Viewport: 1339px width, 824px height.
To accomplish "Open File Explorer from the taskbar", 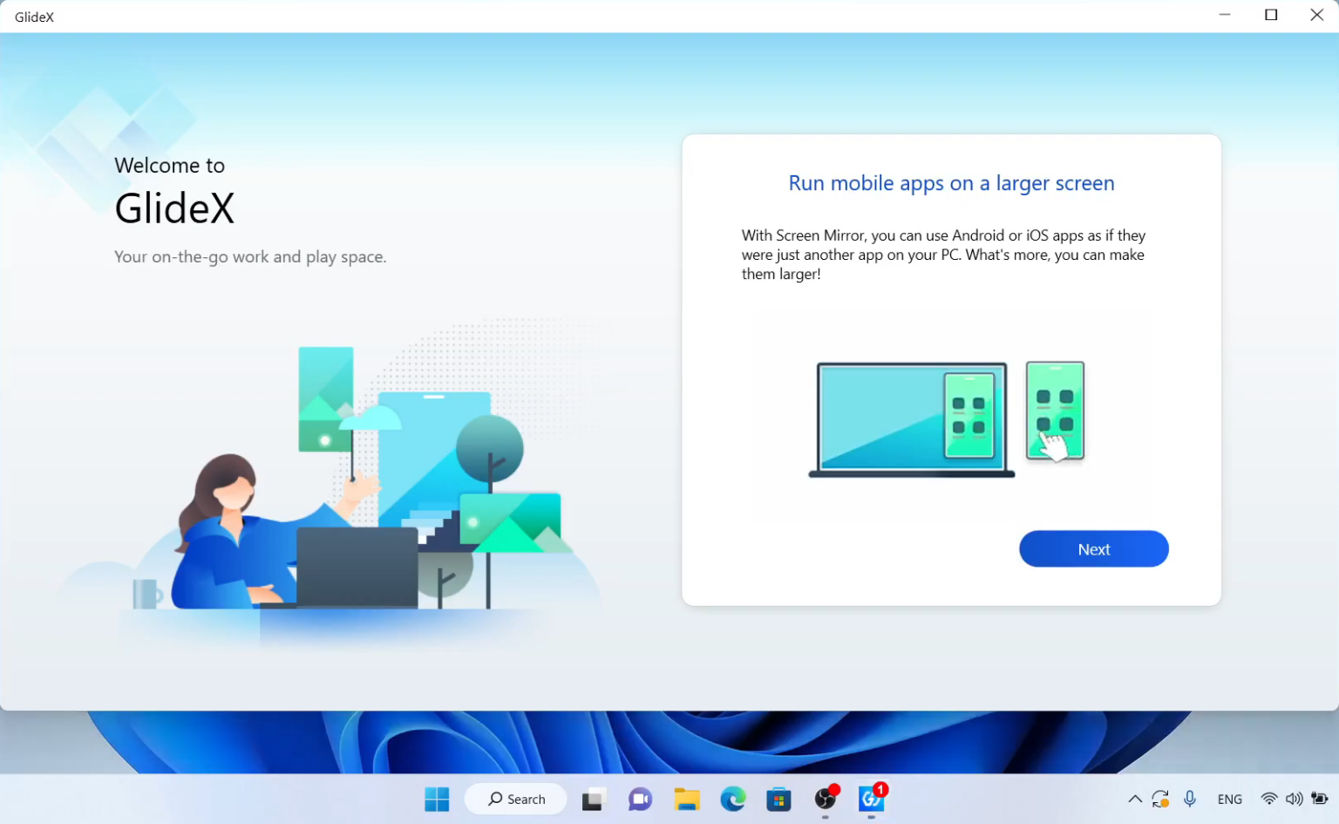I will tap(687, 799).
